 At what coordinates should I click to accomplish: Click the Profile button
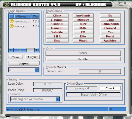pos(83,59)
